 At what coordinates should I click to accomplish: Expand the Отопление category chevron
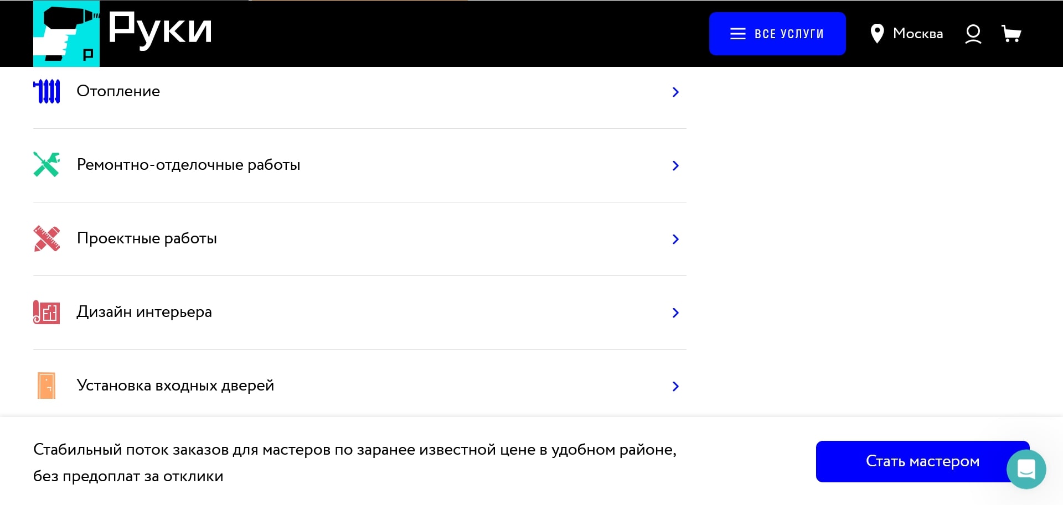pyautogui.click(x=675, y=92)
